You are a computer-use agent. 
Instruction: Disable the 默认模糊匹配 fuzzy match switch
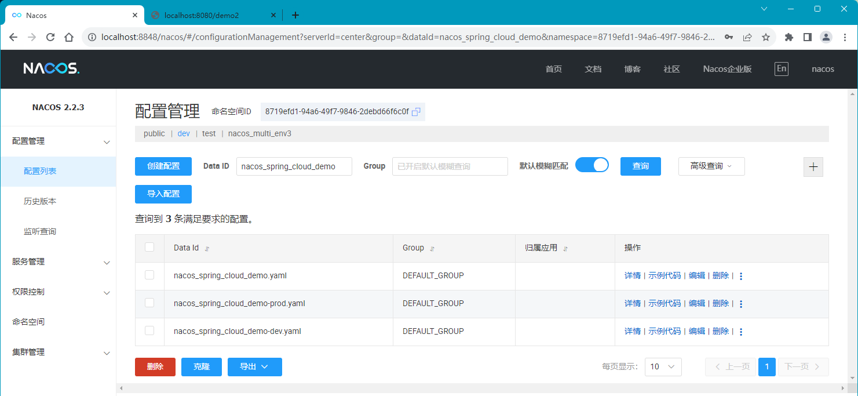pos(592,165)
